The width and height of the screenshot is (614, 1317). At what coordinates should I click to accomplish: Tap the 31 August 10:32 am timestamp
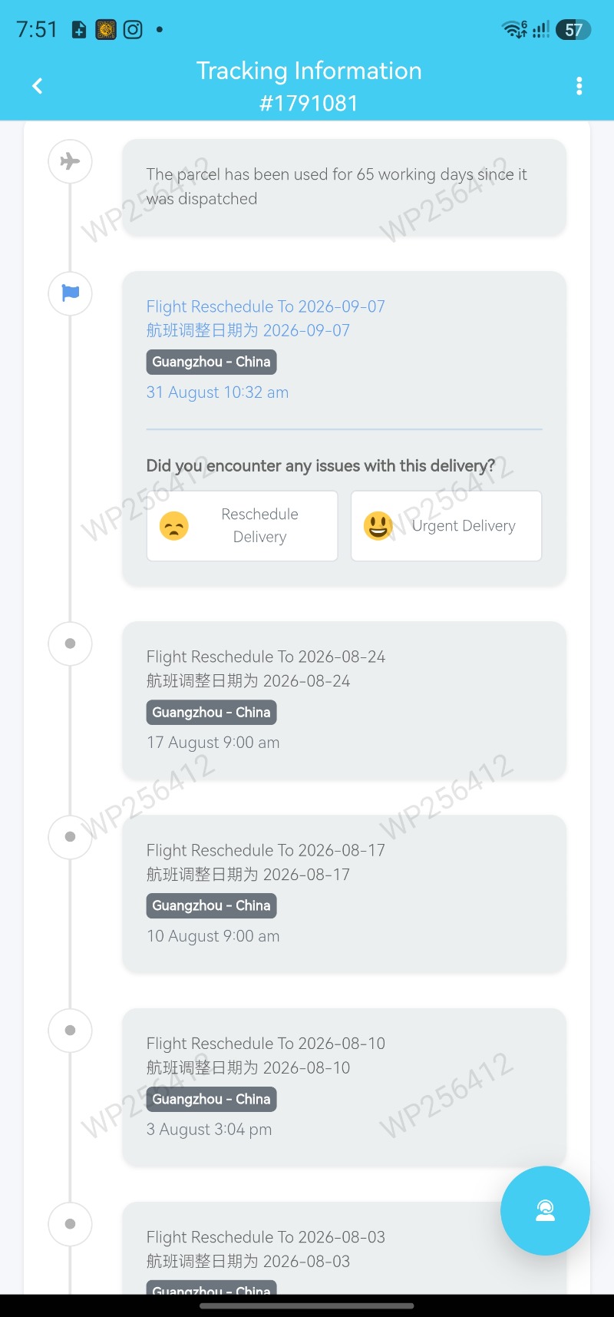pyautogui.click(x=217, y=392)
